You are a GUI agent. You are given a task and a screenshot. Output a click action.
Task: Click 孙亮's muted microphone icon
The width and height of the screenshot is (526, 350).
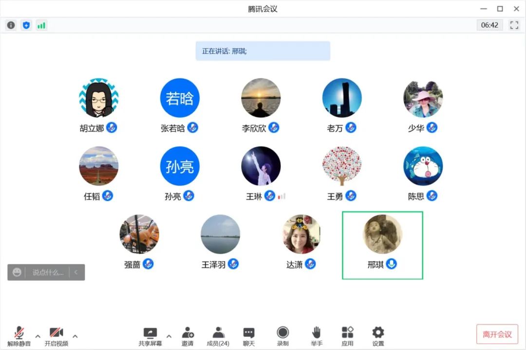tap(189, 195)
